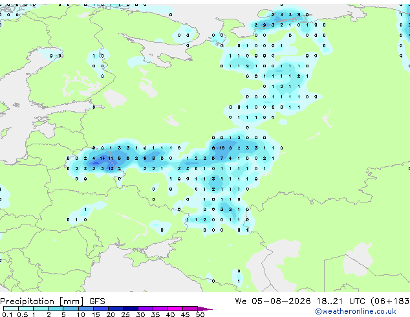
Task: Click the 25–30 mm dark blue swatch
Action: pos(131,309)
